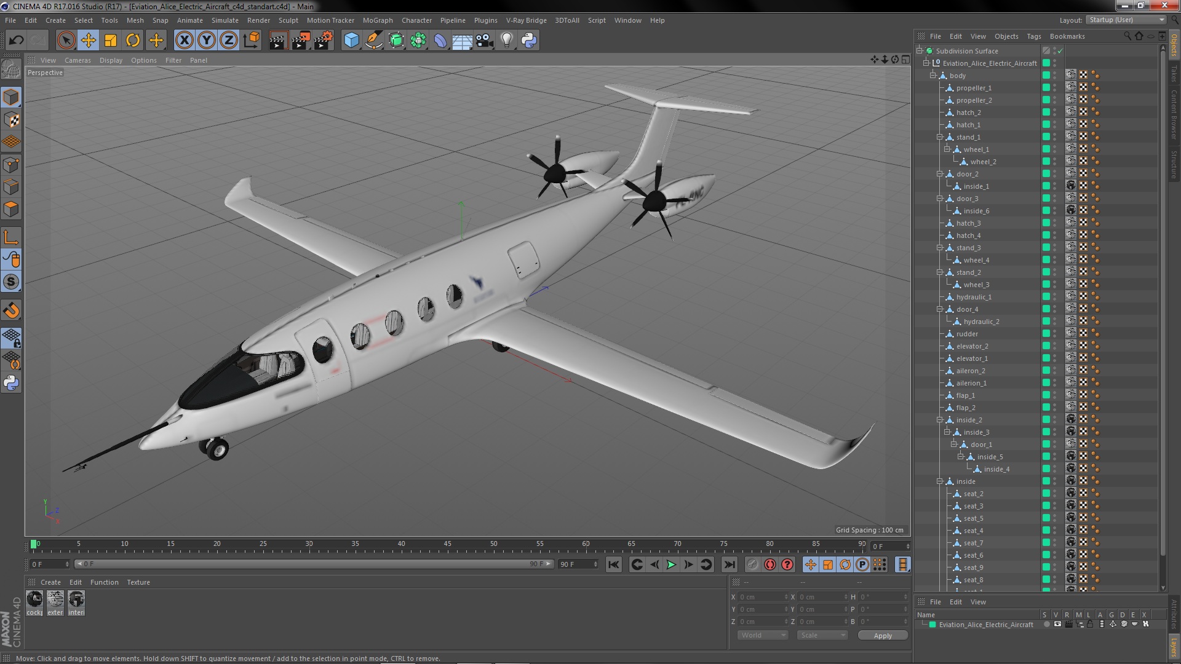The height and width of the screenshot is (664, 1181).
Task: Collapse the body object hierarchy
Action: click(x=933, y=76)
